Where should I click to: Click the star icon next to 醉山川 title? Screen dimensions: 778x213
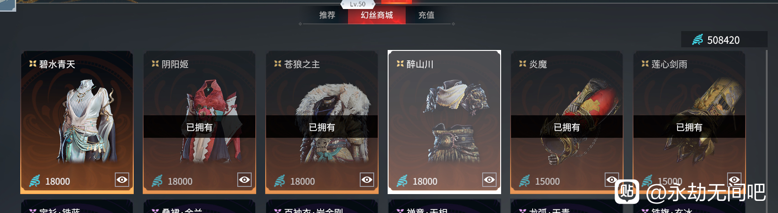click(x=400, y=64)
